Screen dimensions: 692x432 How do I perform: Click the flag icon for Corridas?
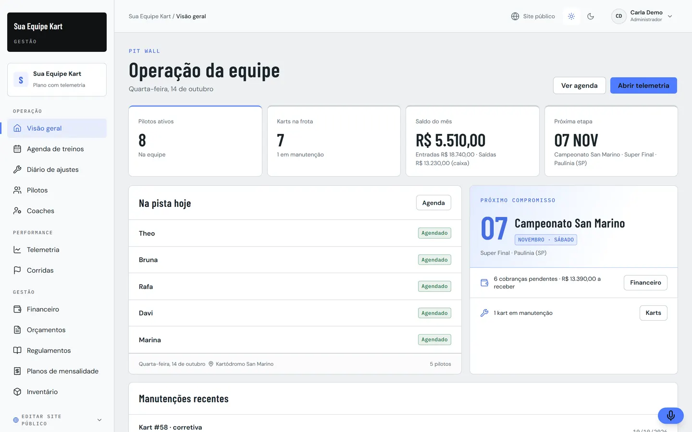coord(17,270)
